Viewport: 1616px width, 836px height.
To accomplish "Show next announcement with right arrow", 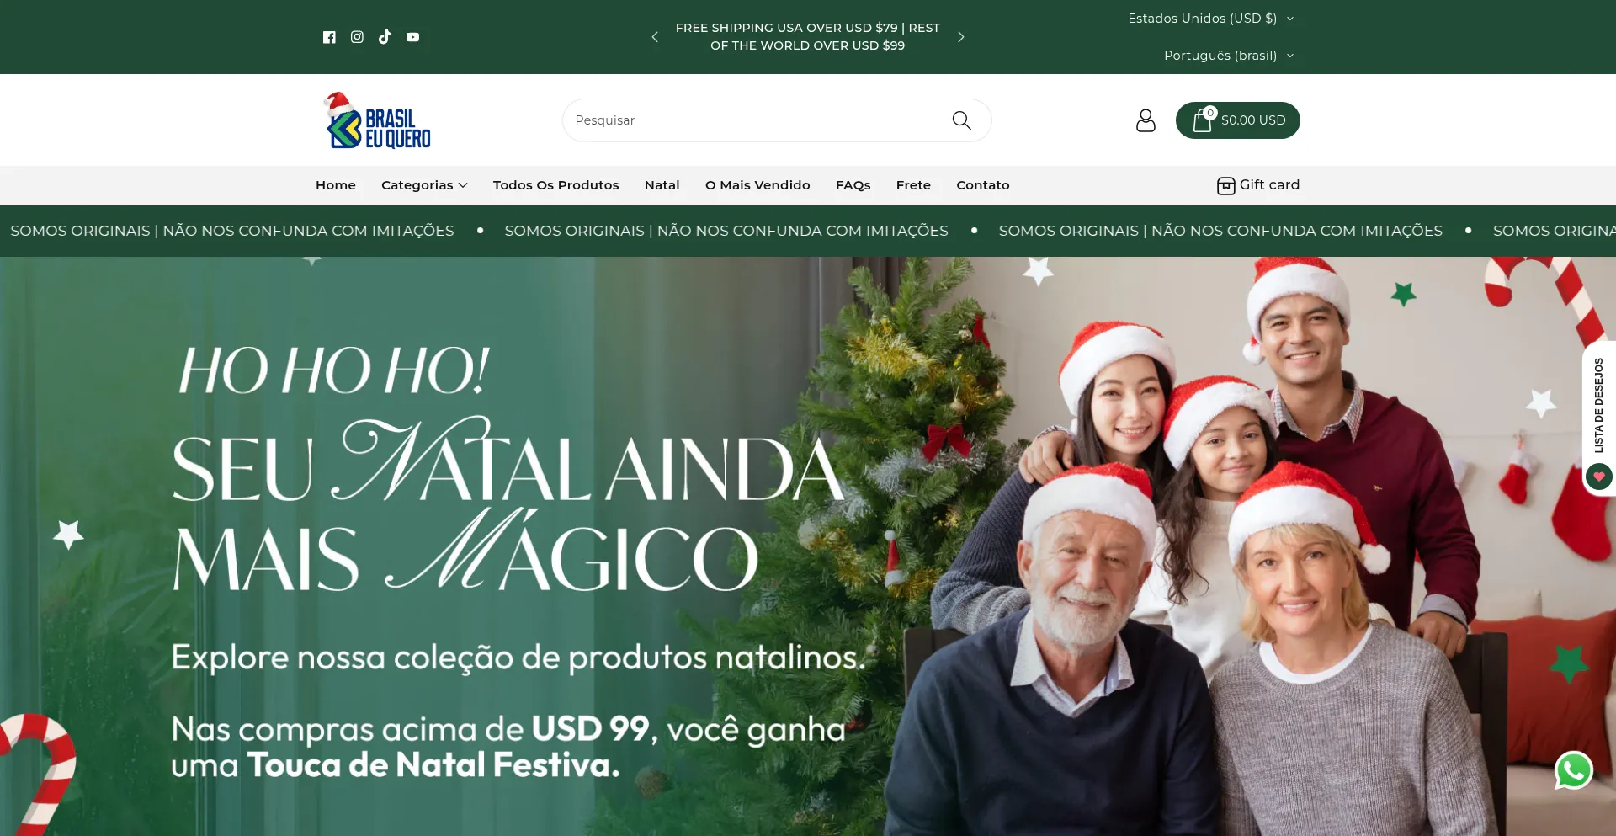I will (960, 37).
